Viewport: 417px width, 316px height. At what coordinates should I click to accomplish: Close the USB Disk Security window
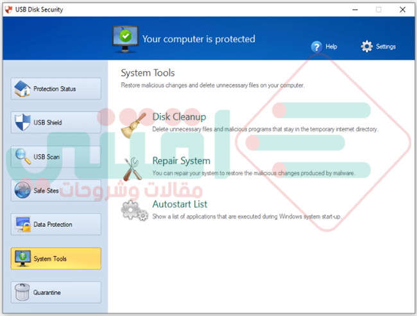point(402,10)
